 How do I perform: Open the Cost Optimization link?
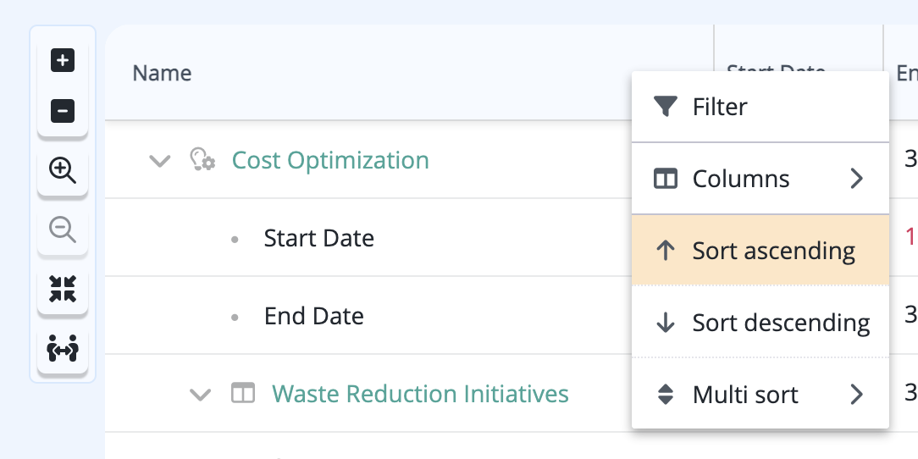(330, 160)
